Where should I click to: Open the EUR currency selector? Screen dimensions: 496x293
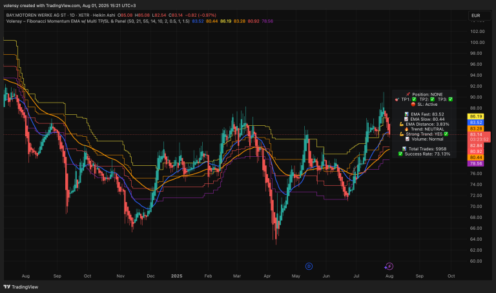(x=479, y=15)
